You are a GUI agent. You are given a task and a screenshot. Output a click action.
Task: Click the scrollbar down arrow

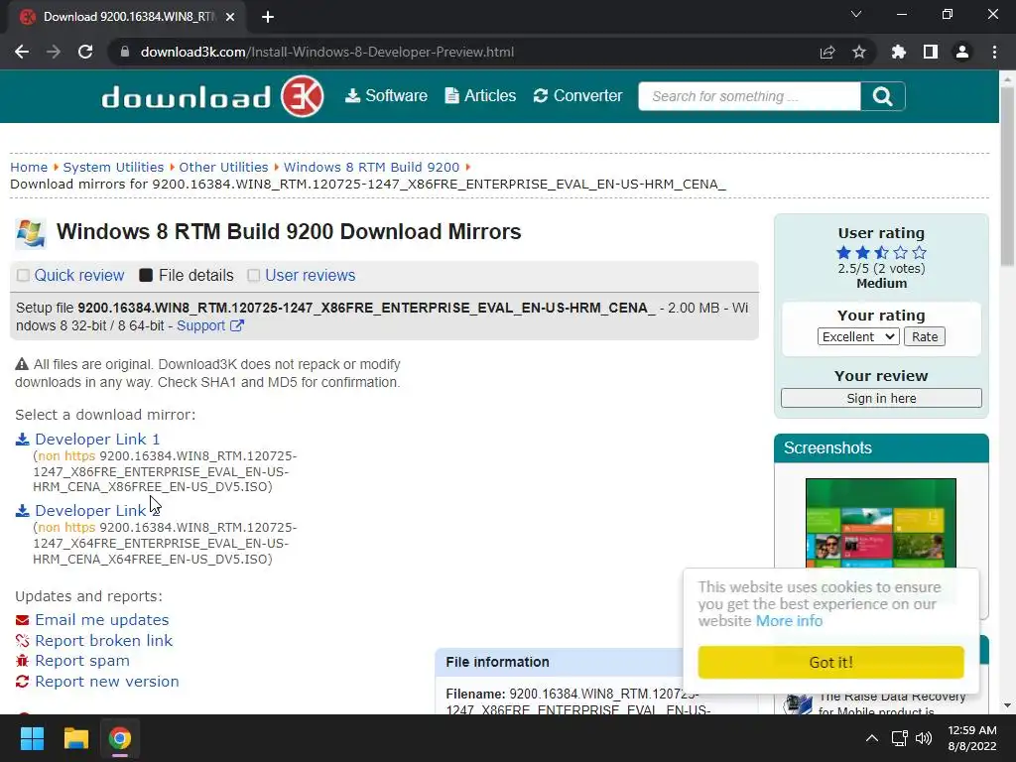click(1007, 705)
